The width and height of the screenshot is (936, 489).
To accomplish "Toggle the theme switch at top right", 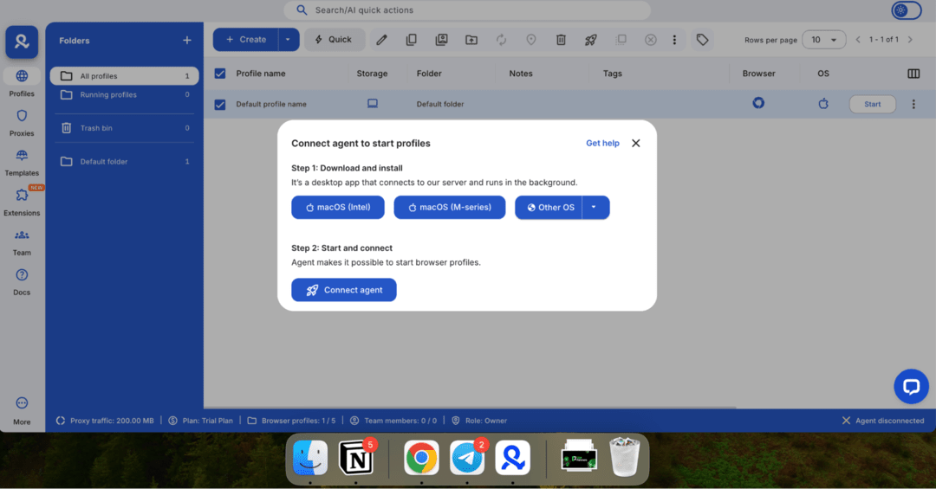I will pos(907,10).
